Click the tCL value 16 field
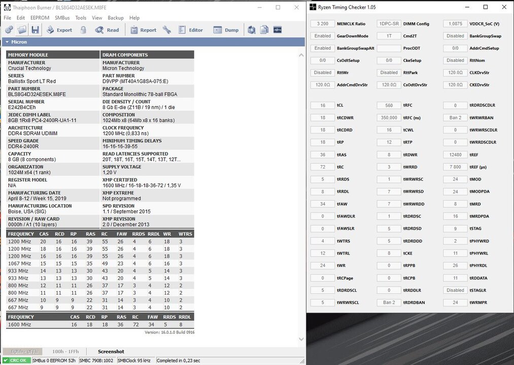The width and height of the screenshot is (514, 365). (x=323, y=105)
